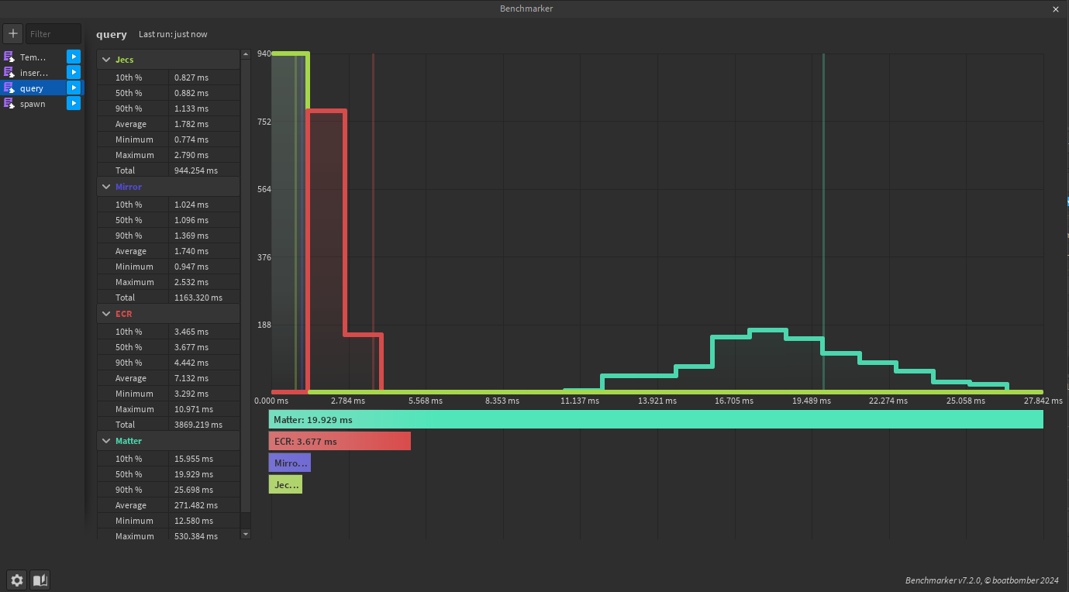Image resolution: width=1069 pixels, height=592 pixels.
Task: Open the documentation book icon
Action: (40, 580)
